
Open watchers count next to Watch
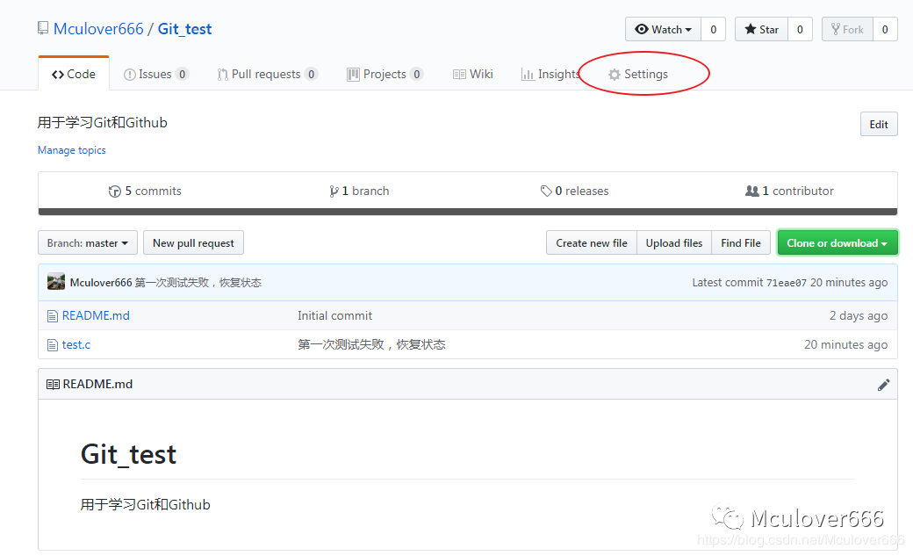(x=713, y=29)
